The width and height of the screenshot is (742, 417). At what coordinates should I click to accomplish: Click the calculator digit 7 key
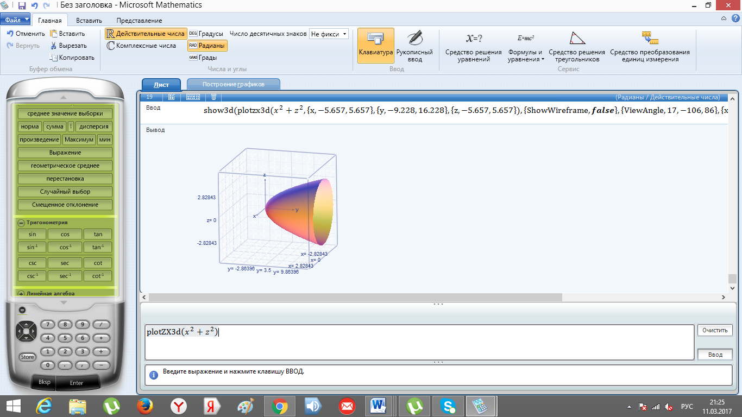tap(48, 324)
